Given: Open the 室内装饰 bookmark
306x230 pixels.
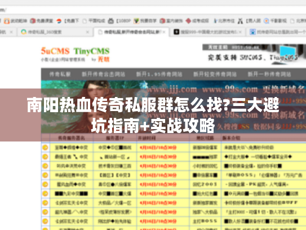Looking at the screenshot, I should point(171,21).
